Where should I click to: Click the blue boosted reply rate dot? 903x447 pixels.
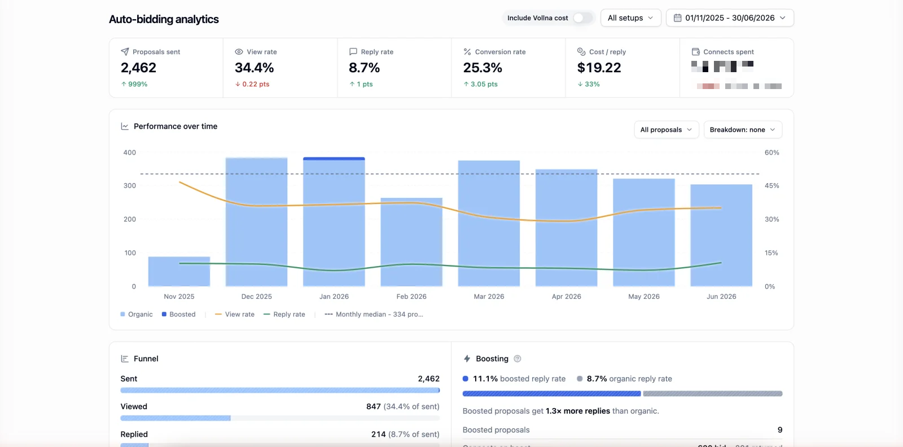(x=466, y=379)
